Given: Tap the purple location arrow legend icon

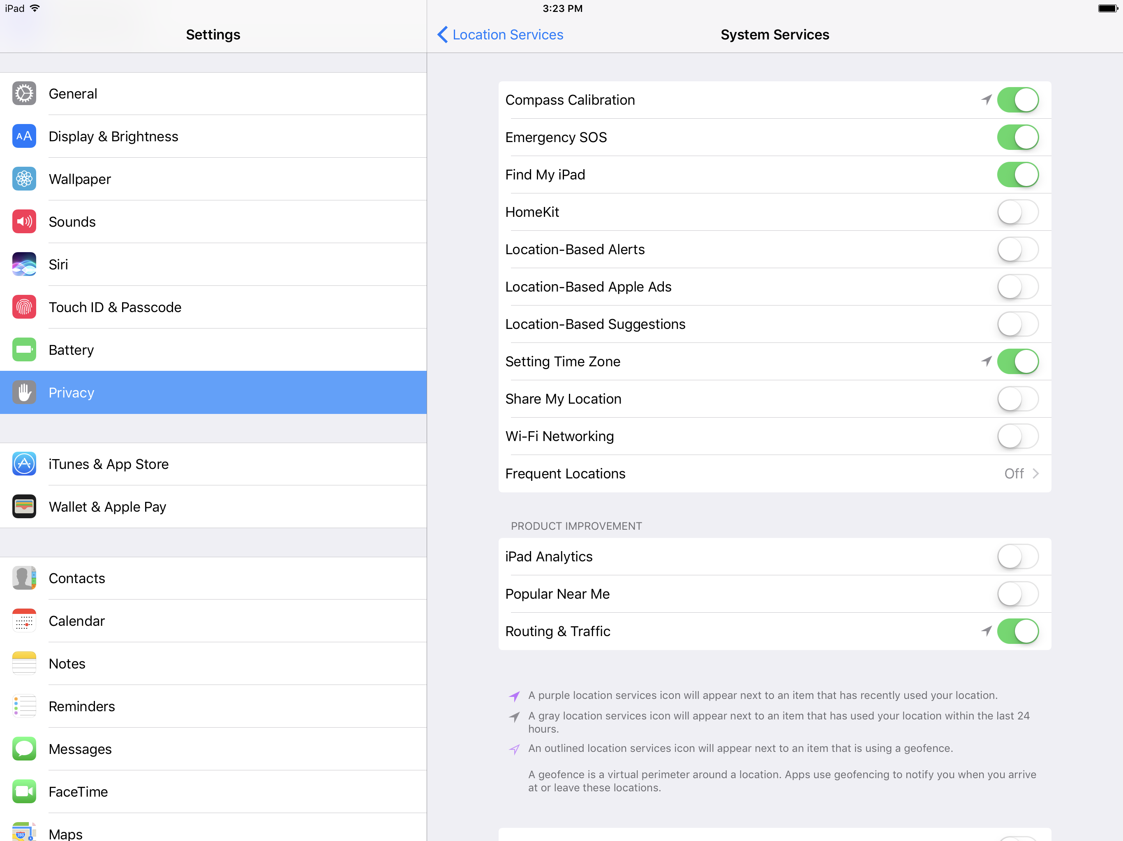Looking at the screenshot, I should 514,696.
